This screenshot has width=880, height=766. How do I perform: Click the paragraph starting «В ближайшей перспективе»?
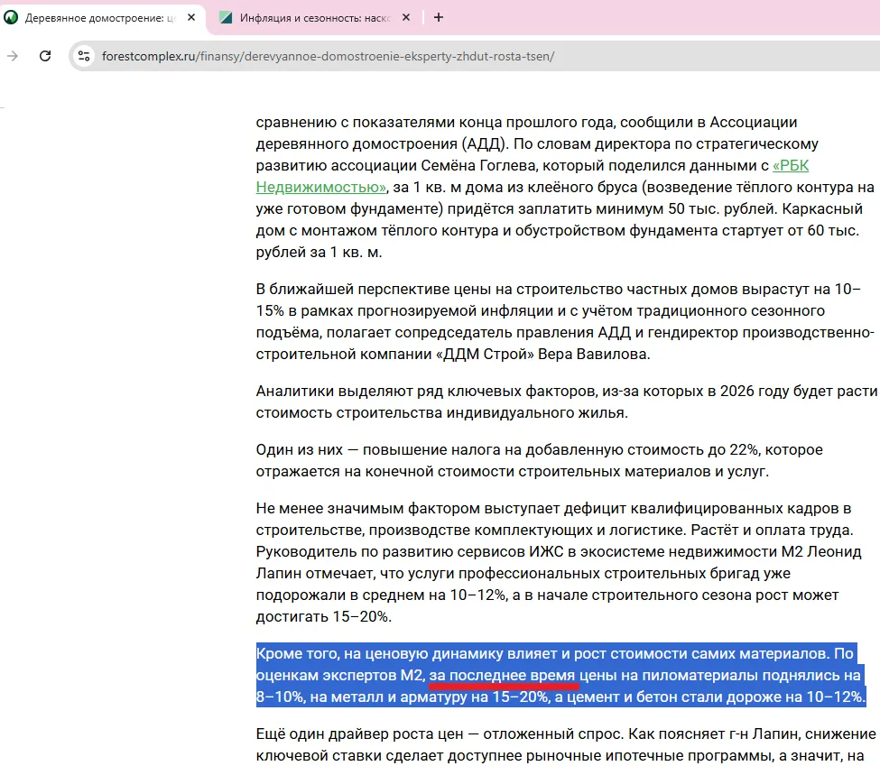pos(558,321)
